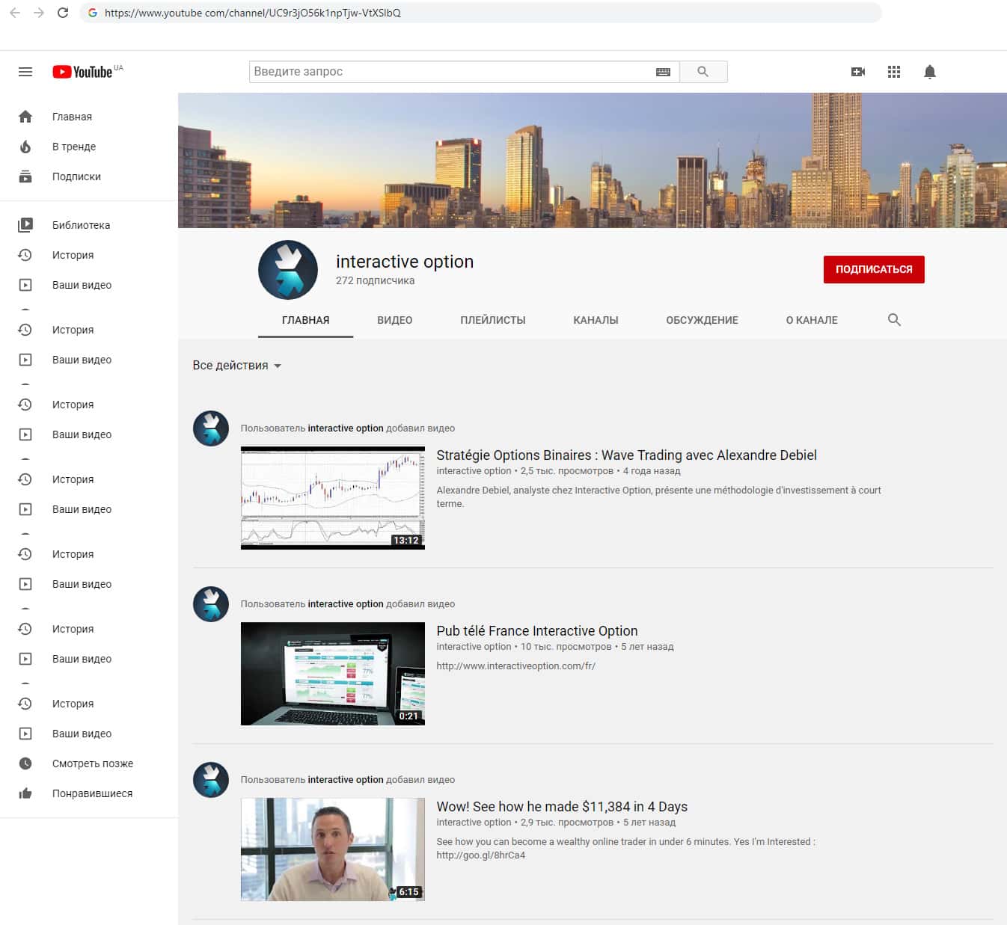The width and height of the screenshot is (1007, 925).
Task: Click the browser forward arrow
Action: (x=39, y=13)
